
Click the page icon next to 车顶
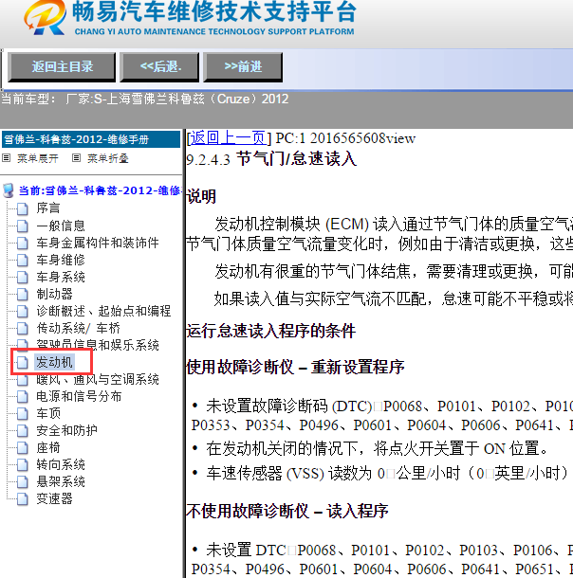click(x=23, y=413)
